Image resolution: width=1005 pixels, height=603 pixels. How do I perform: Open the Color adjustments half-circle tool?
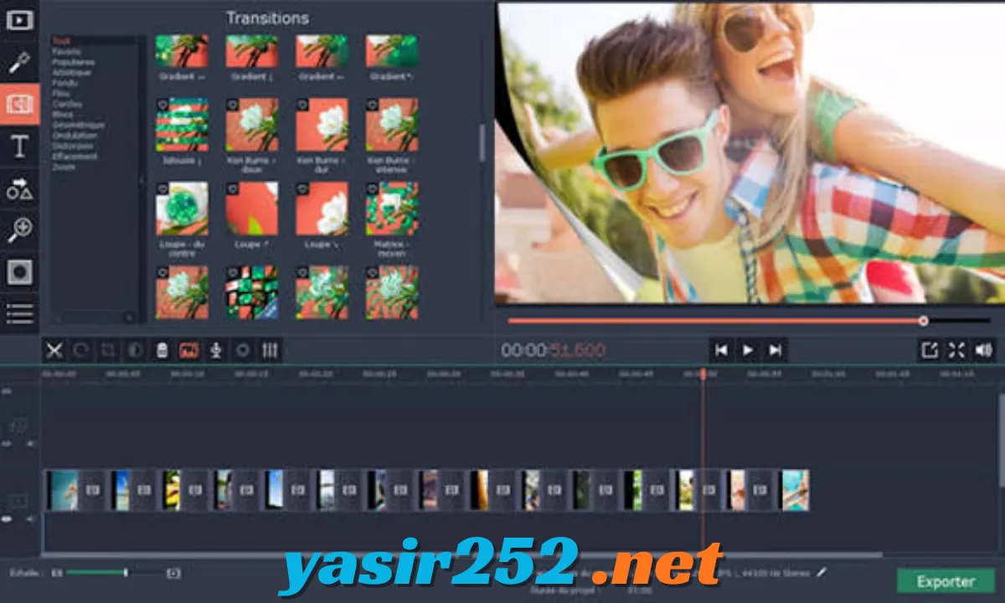click(x=135, y=350)
